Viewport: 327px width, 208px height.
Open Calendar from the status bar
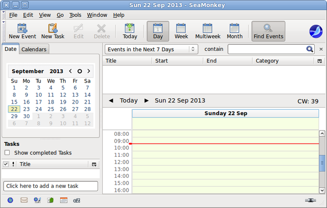(64, 200)
